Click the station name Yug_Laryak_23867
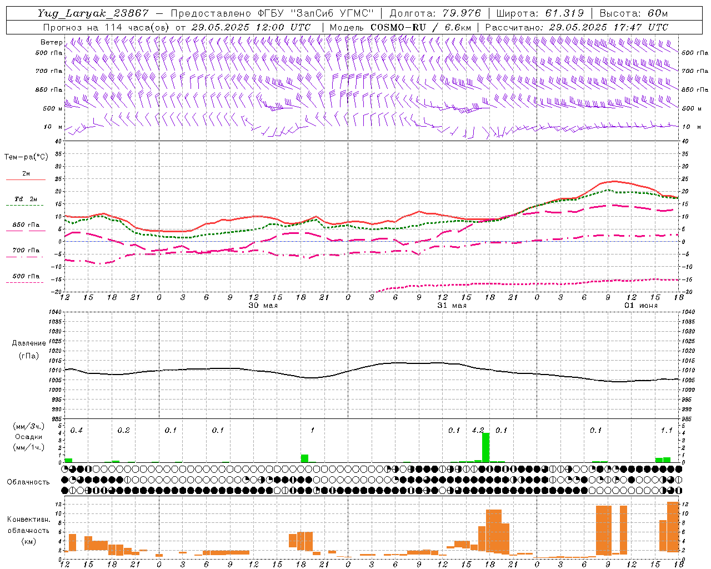Screen dimensions: 711x569 (x=93, y=14)
